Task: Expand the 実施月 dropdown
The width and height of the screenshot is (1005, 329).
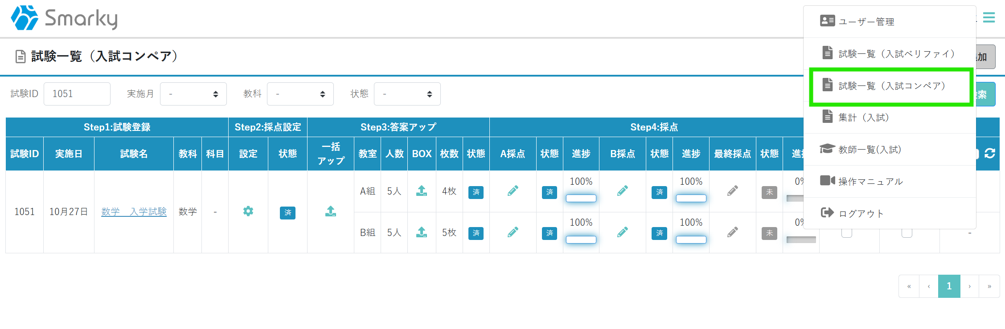Action: point(193,94)
